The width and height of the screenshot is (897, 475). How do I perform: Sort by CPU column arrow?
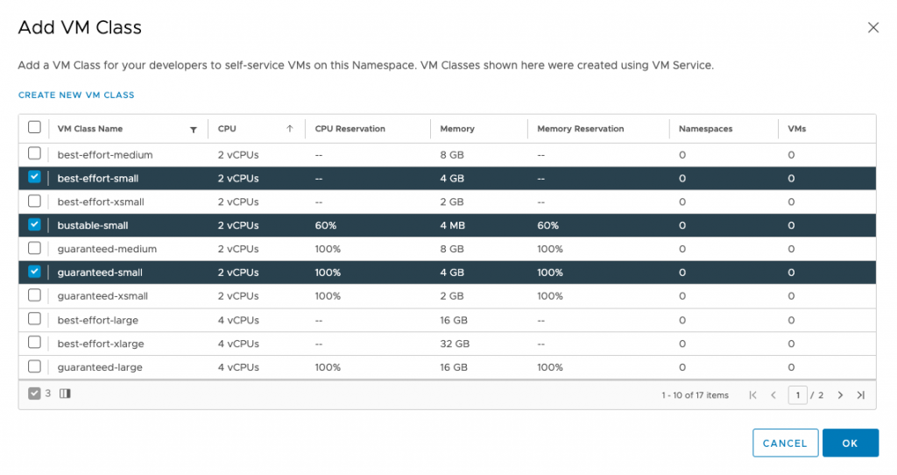(289, 129)
